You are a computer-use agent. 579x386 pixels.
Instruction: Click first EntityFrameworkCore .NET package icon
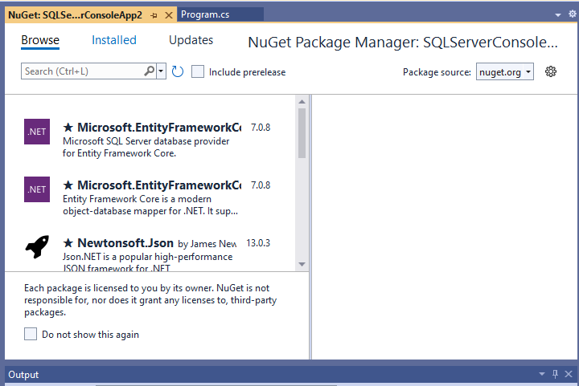click(x=37, y=132)
